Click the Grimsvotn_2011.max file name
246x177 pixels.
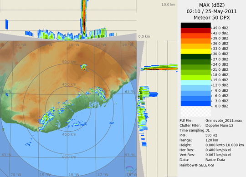(224, 121)
